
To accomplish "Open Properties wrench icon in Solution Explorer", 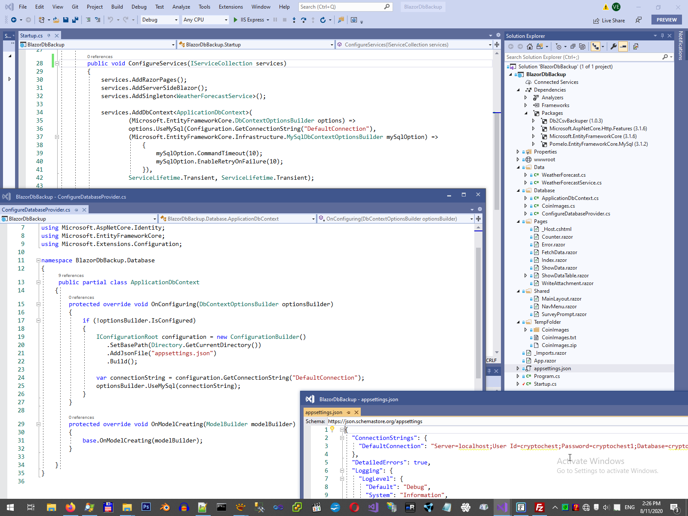I will pos(614,46).
